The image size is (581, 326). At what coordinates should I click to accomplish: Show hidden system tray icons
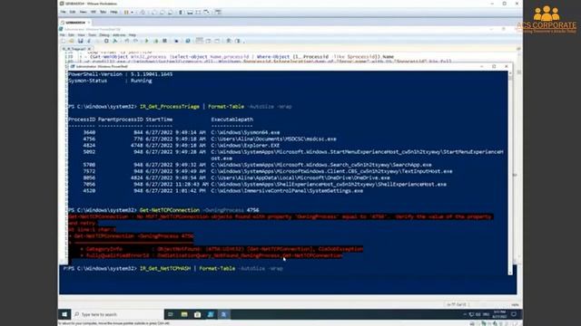pyautogui.click(x=465, y=314)
